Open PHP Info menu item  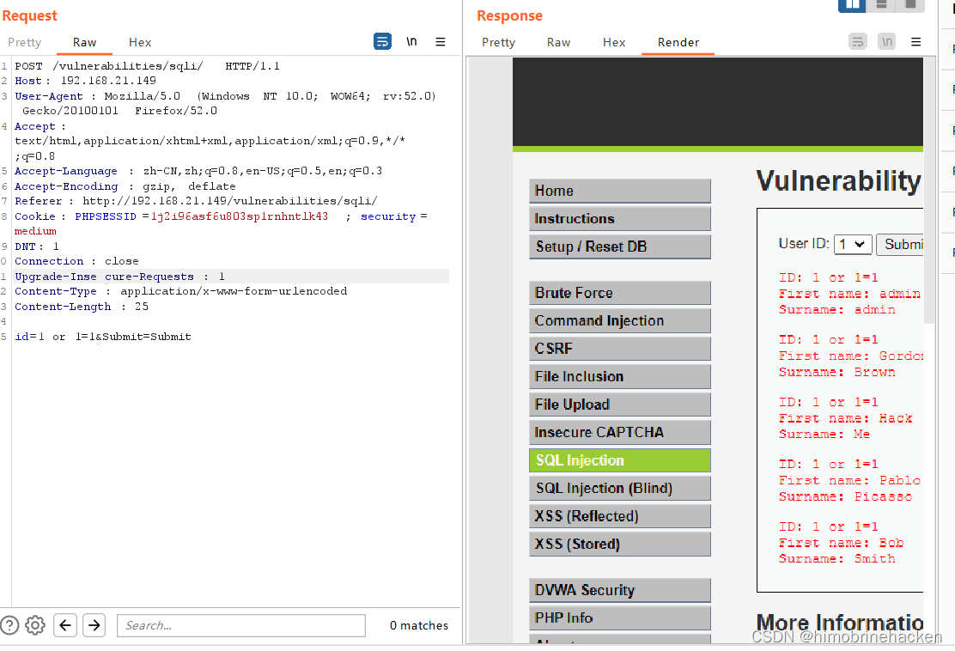click(x=620, y=618)
